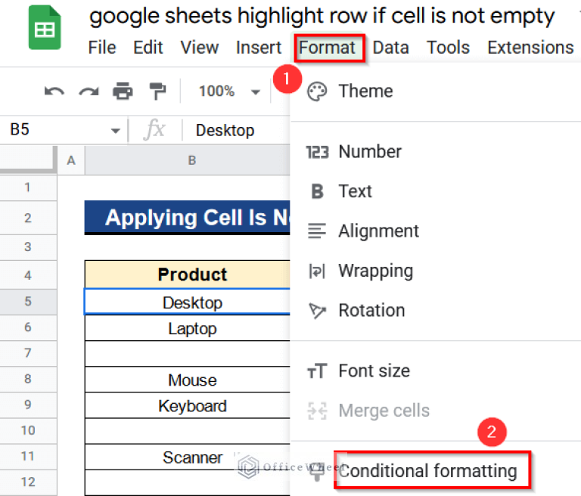The image size is (581, 496).
Task: Open the Alignment submenu
Action: pyautogui.click(x=378, y=231)
